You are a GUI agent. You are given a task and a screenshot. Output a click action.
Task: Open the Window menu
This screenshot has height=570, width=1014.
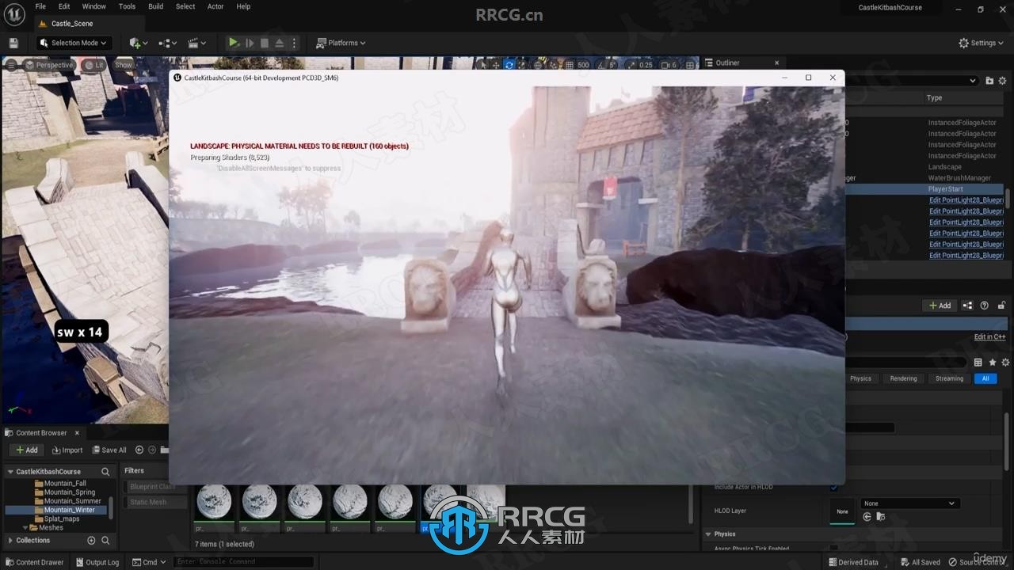(94, 6)
